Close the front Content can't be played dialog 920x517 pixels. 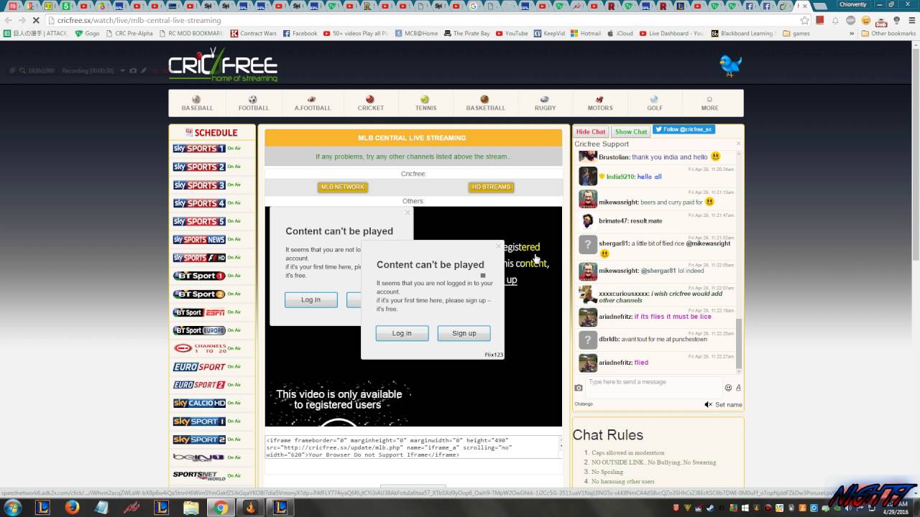pos(498,246)
